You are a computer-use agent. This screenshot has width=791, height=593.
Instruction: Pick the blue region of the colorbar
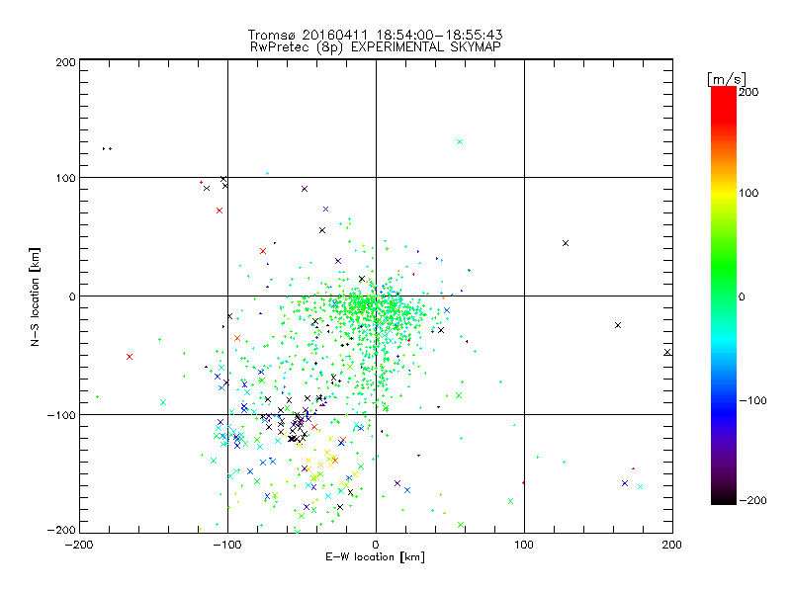(x=724, y=411)
